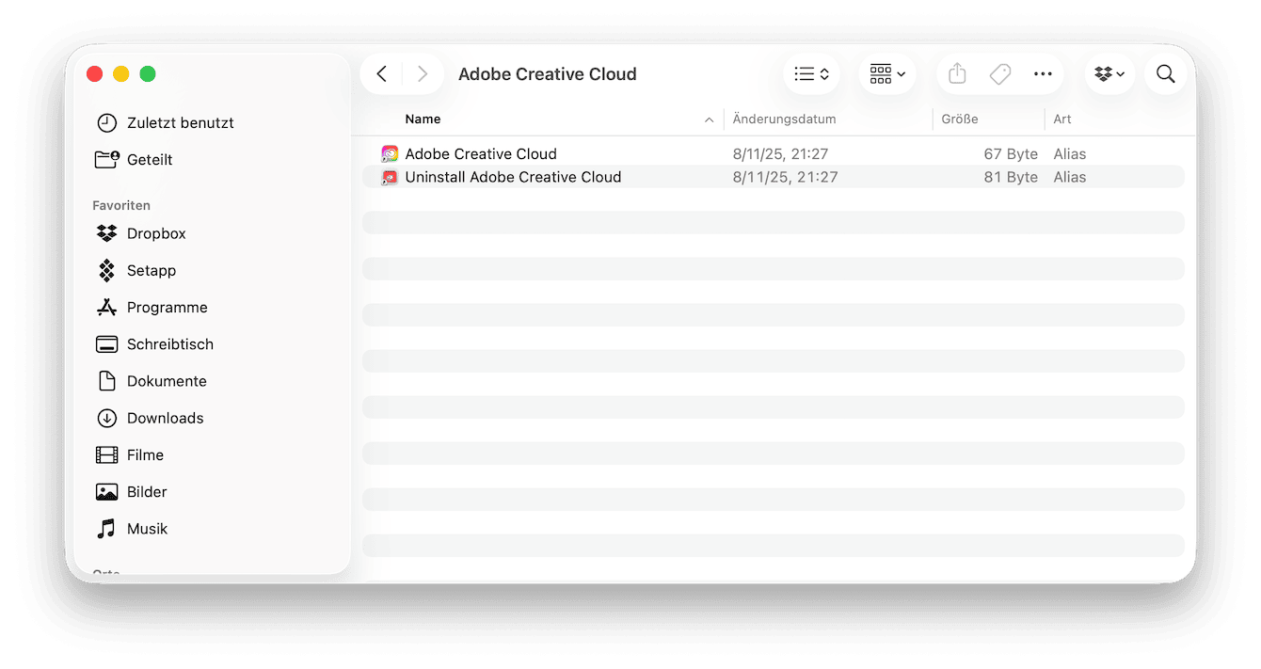Select Setapp in Favoriten
Image resolution: width=1261 pixels, height=669 pixels.
coord(151,271)
